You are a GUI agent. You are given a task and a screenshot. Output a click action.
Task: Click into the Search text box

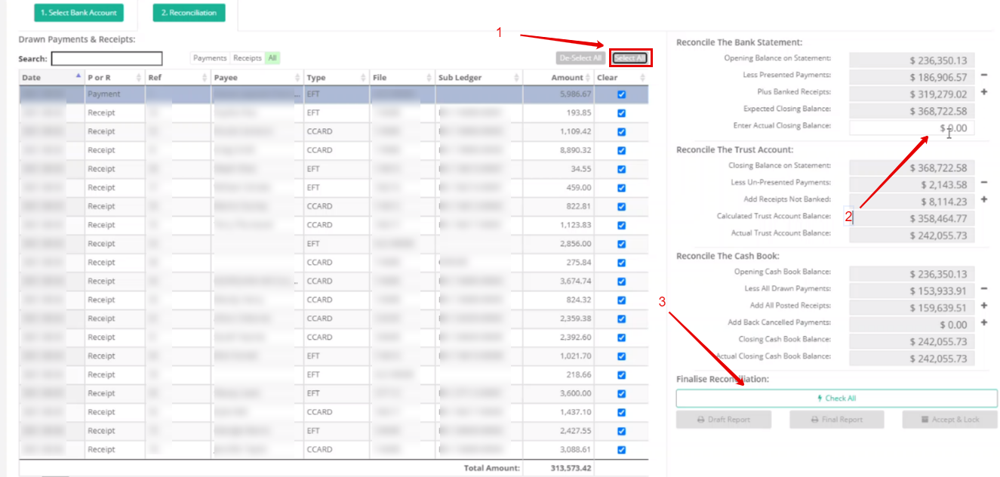click(106, 59)
